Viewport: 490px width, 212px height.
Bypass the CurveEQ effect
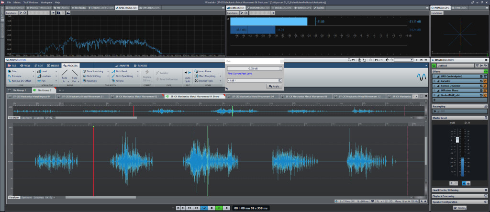[x=486, y=81]
